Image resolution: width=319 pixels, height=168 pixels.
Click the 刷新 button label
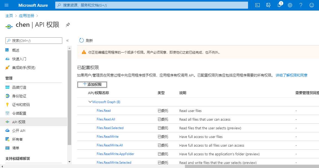89,41
